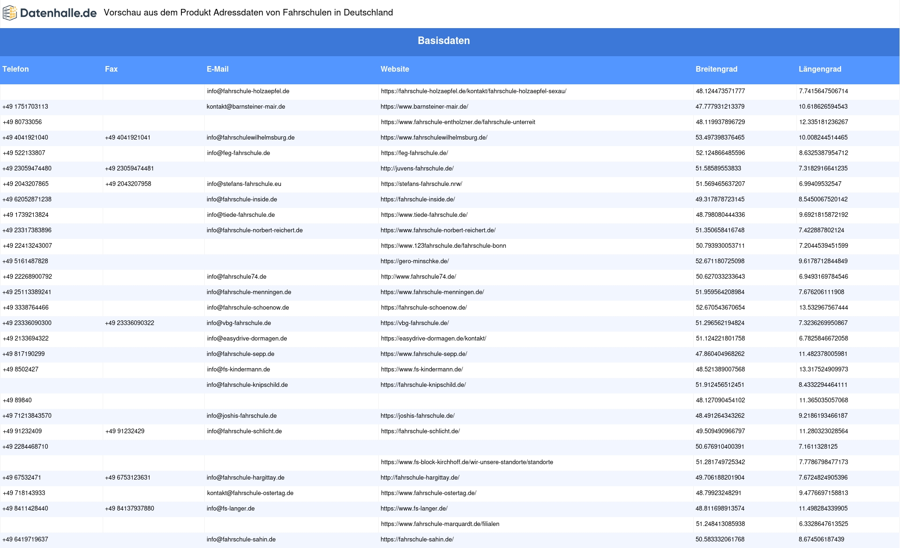This screenshot has width=900, height=548.
Task: Select fax number +49 6753123631
Action: click(x=127, y=478)
